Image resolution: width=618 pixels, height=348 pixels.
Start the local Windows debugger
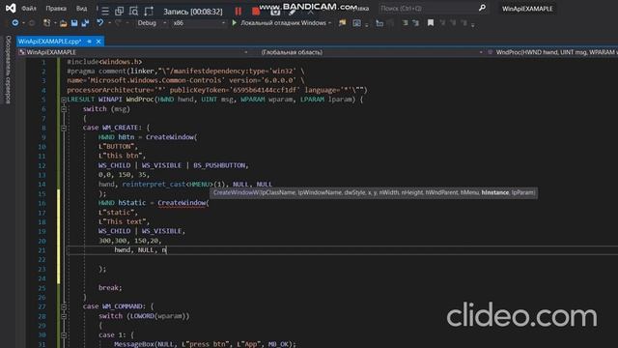tap(234, 23)
